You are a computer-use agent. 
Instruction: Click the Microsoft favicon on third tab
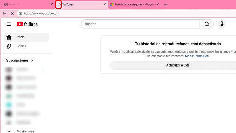tap(112, 4)
